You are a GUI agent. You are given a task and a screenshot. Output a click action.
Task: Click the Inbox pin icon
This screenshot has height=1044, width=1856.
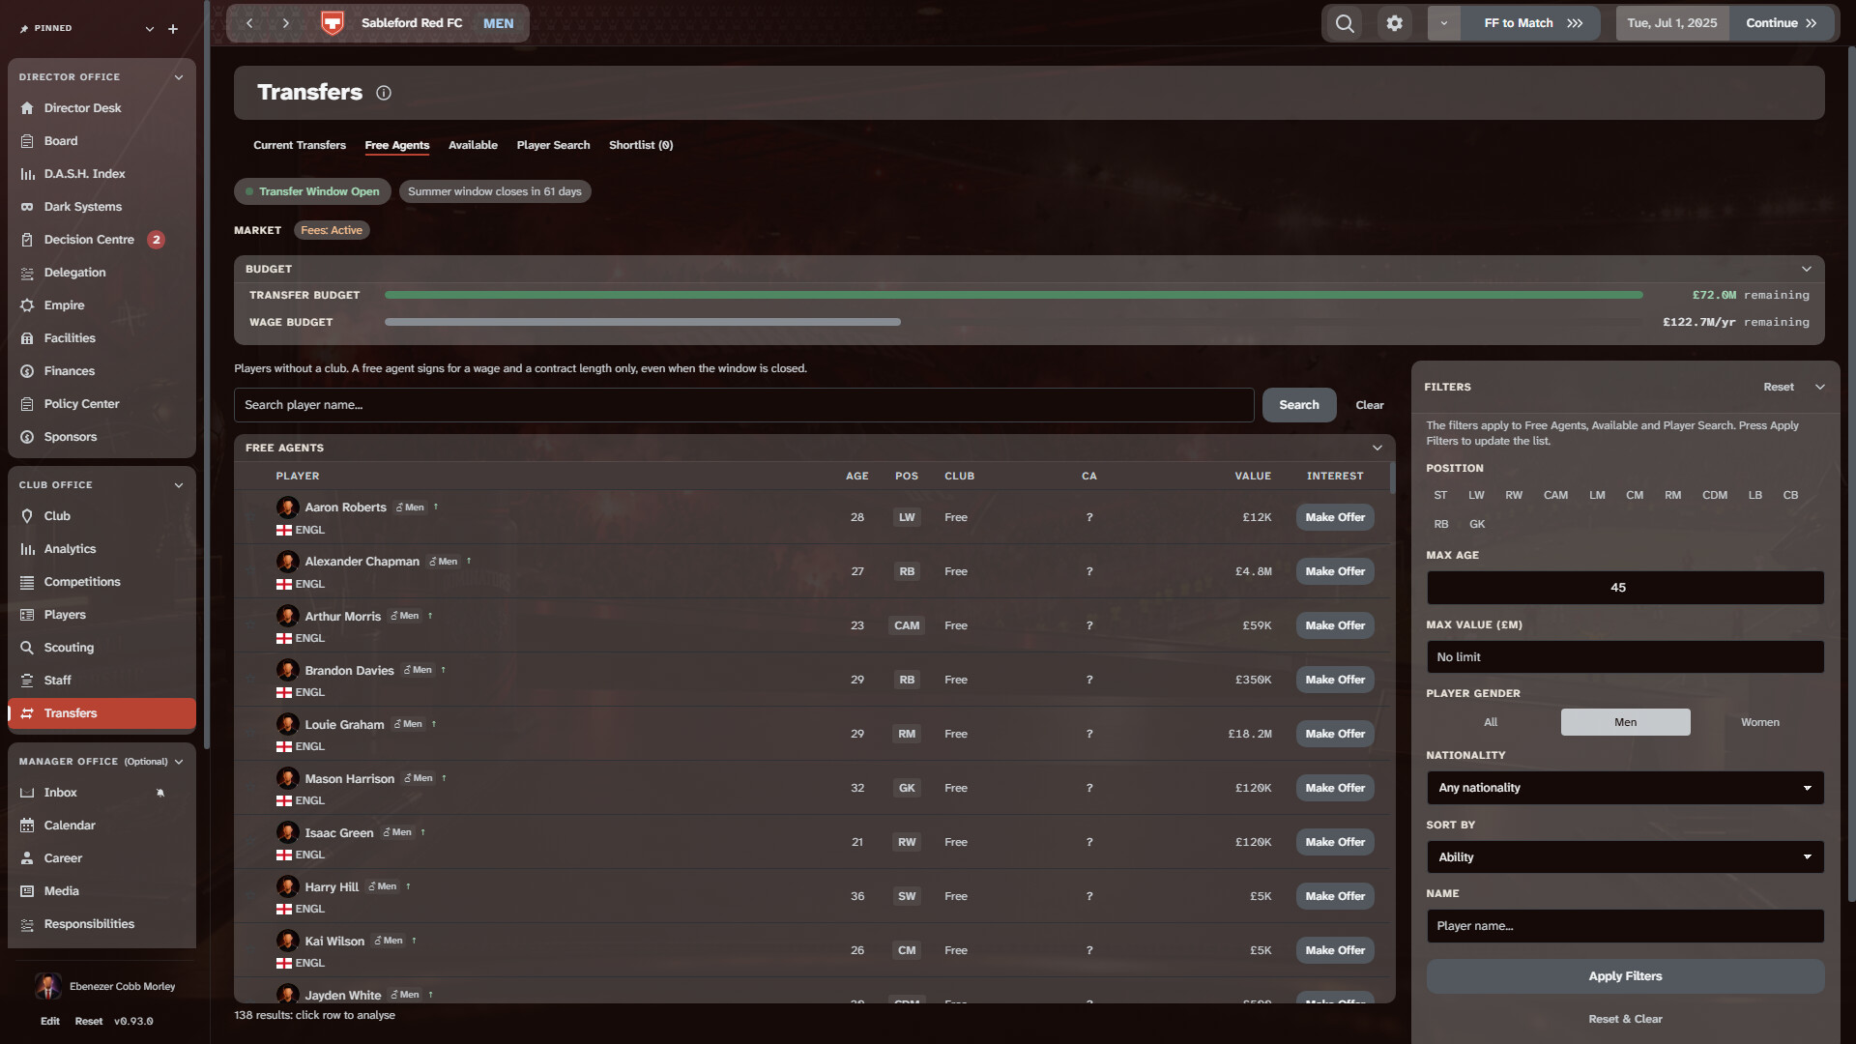coord(160,793)
